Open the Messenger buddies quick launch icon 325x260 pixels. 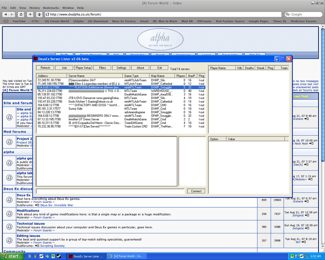(47, 256)
